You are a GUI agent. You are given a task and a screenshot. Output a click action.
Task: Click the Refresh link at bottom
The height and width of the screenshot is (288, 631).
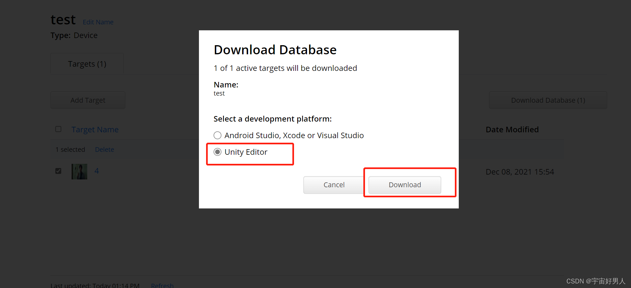point(162,285)
